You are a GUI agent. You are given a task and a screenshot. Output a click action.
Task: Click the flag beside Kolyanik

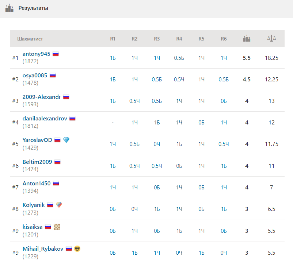coord(50,205)
